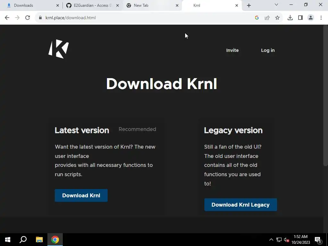Click the browser forward arrow
Screen dimensions: 328x246
[17, 18]
